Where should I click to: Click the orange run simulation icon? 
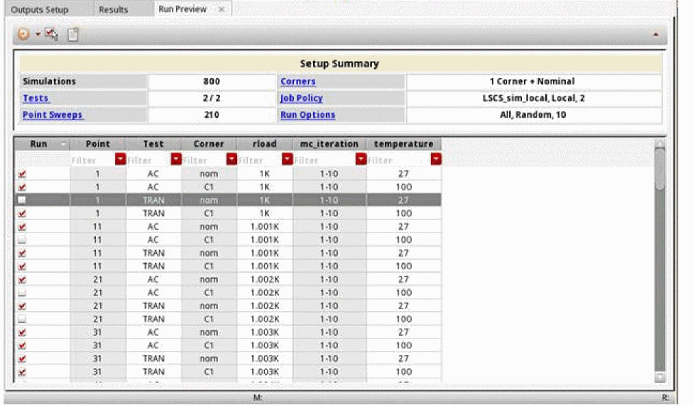coord(23,34)
